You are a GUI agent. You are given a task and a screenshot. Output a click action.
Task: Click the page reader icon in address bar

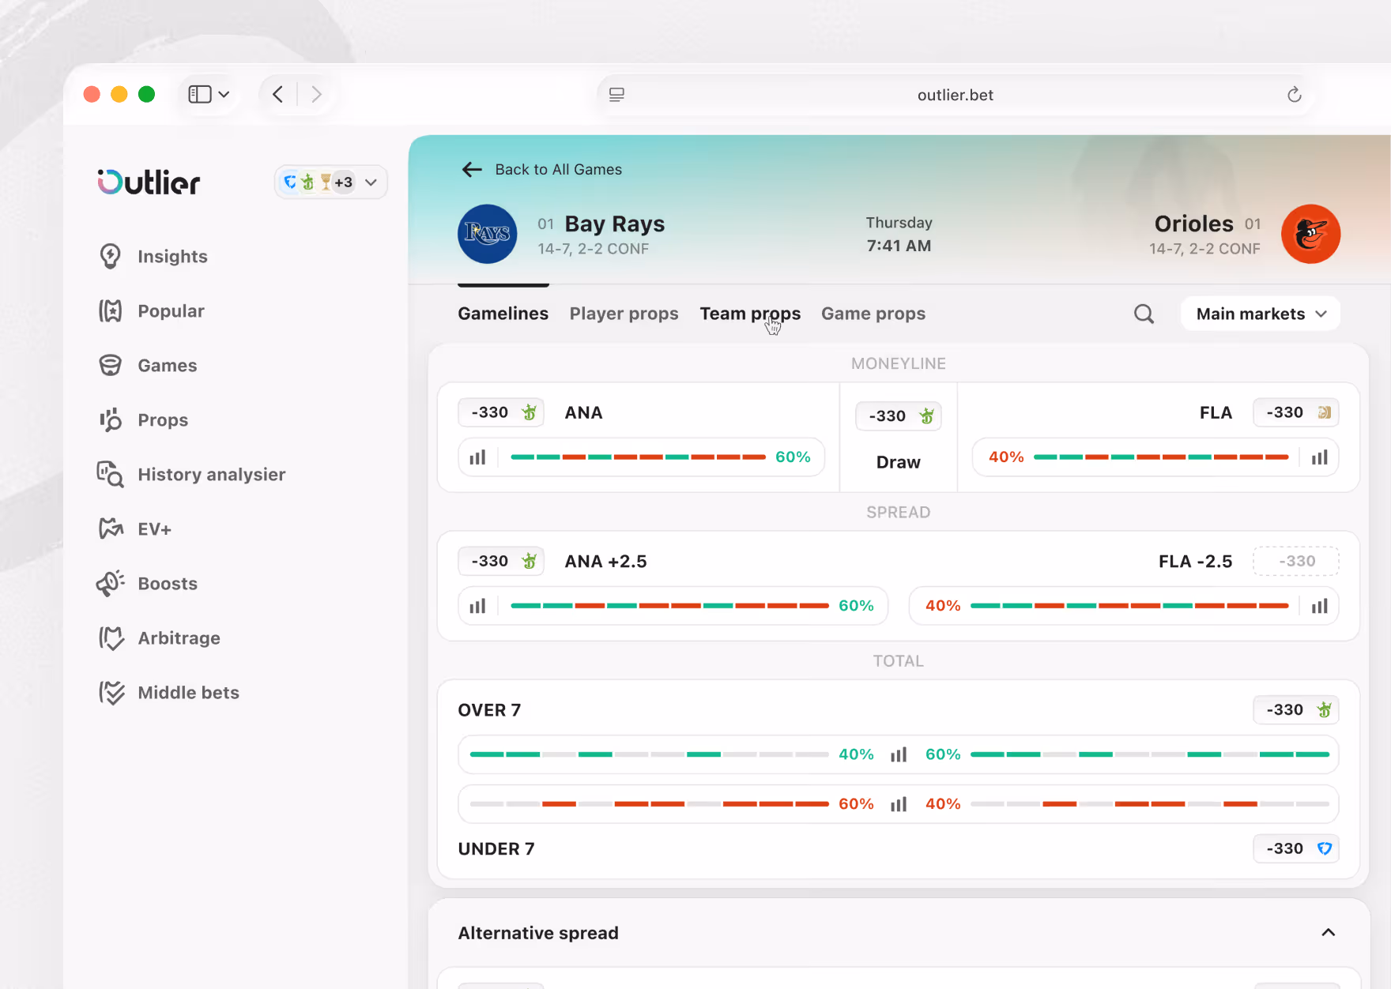click(x=616, y=95)
